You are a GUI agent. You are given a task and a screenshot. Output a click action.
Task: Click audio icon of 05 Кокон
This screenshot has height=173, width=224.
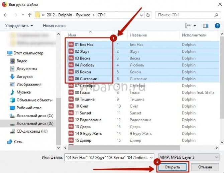point(71,72)
